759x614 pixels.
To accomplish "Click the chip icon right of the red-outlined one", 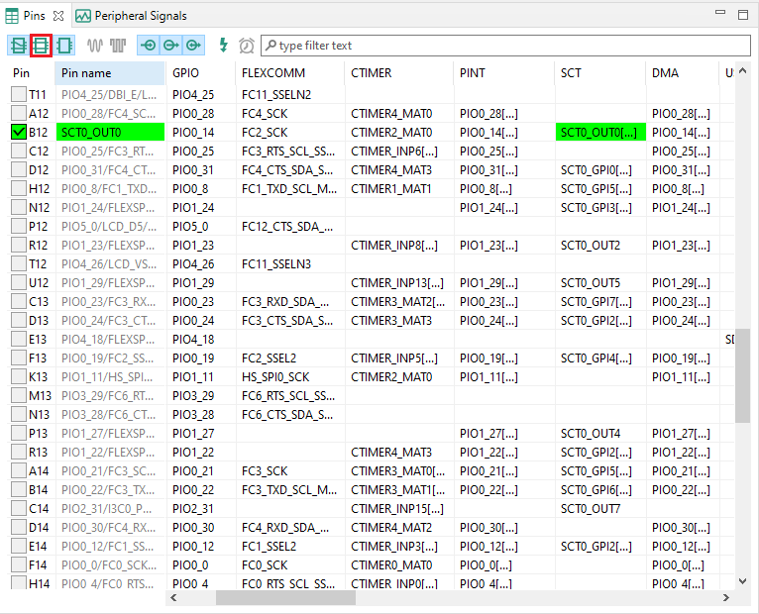I will point(64,46).
